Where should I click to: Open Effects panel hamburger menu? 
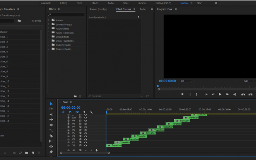59,9
